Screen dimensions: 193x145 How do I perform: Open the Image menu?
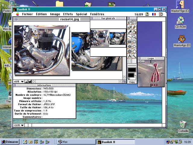tap(55, 14)
